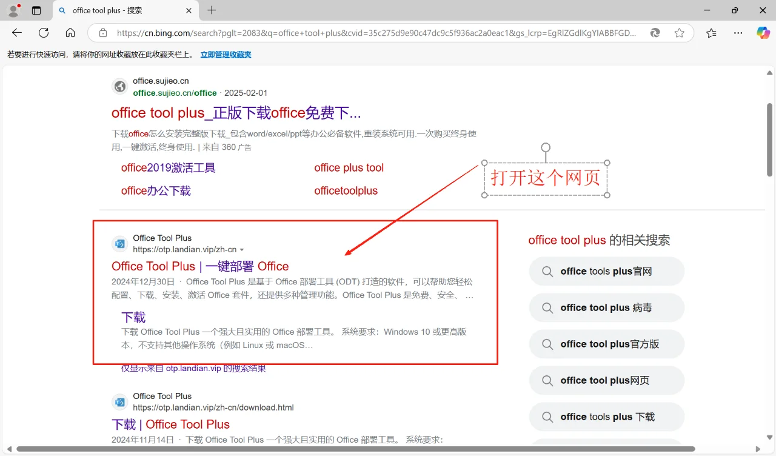
Task: Click the extension pinwheel icon in the address bar
Action: pyautogui.click(x=655, y=33)
